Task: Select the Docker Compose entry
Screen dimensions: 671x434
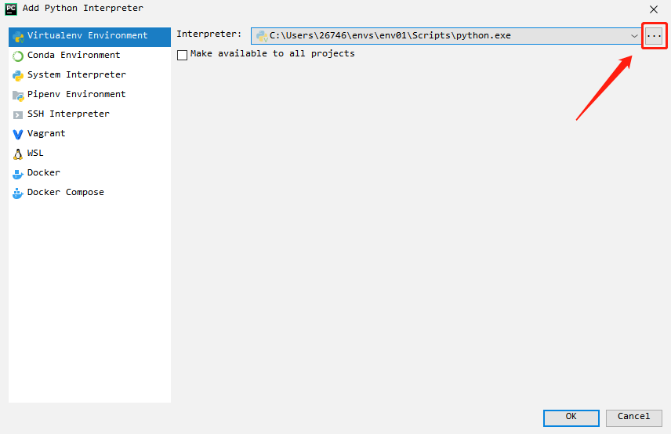Action: [x=65, y=193]
